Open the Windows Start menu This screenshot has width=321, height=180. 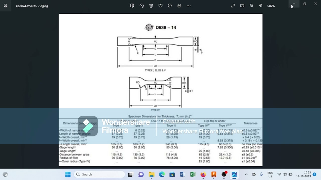click(68, 174)
